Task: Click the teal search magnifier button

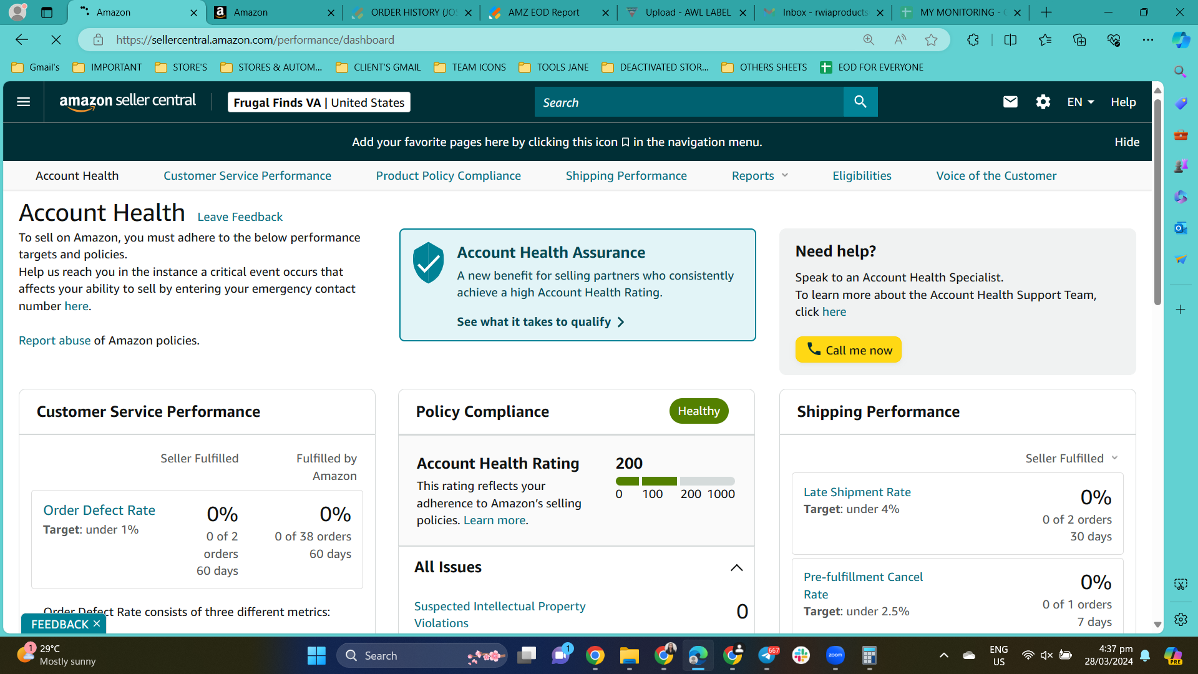Action: click(860, 102)
